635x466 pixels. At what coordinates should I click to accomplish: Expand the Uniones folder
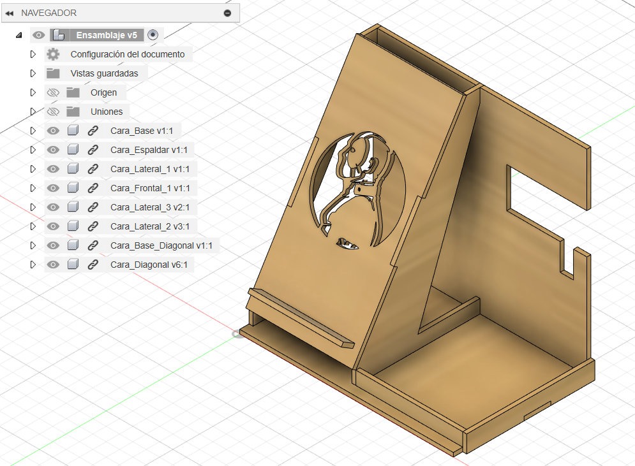(33, 112)
